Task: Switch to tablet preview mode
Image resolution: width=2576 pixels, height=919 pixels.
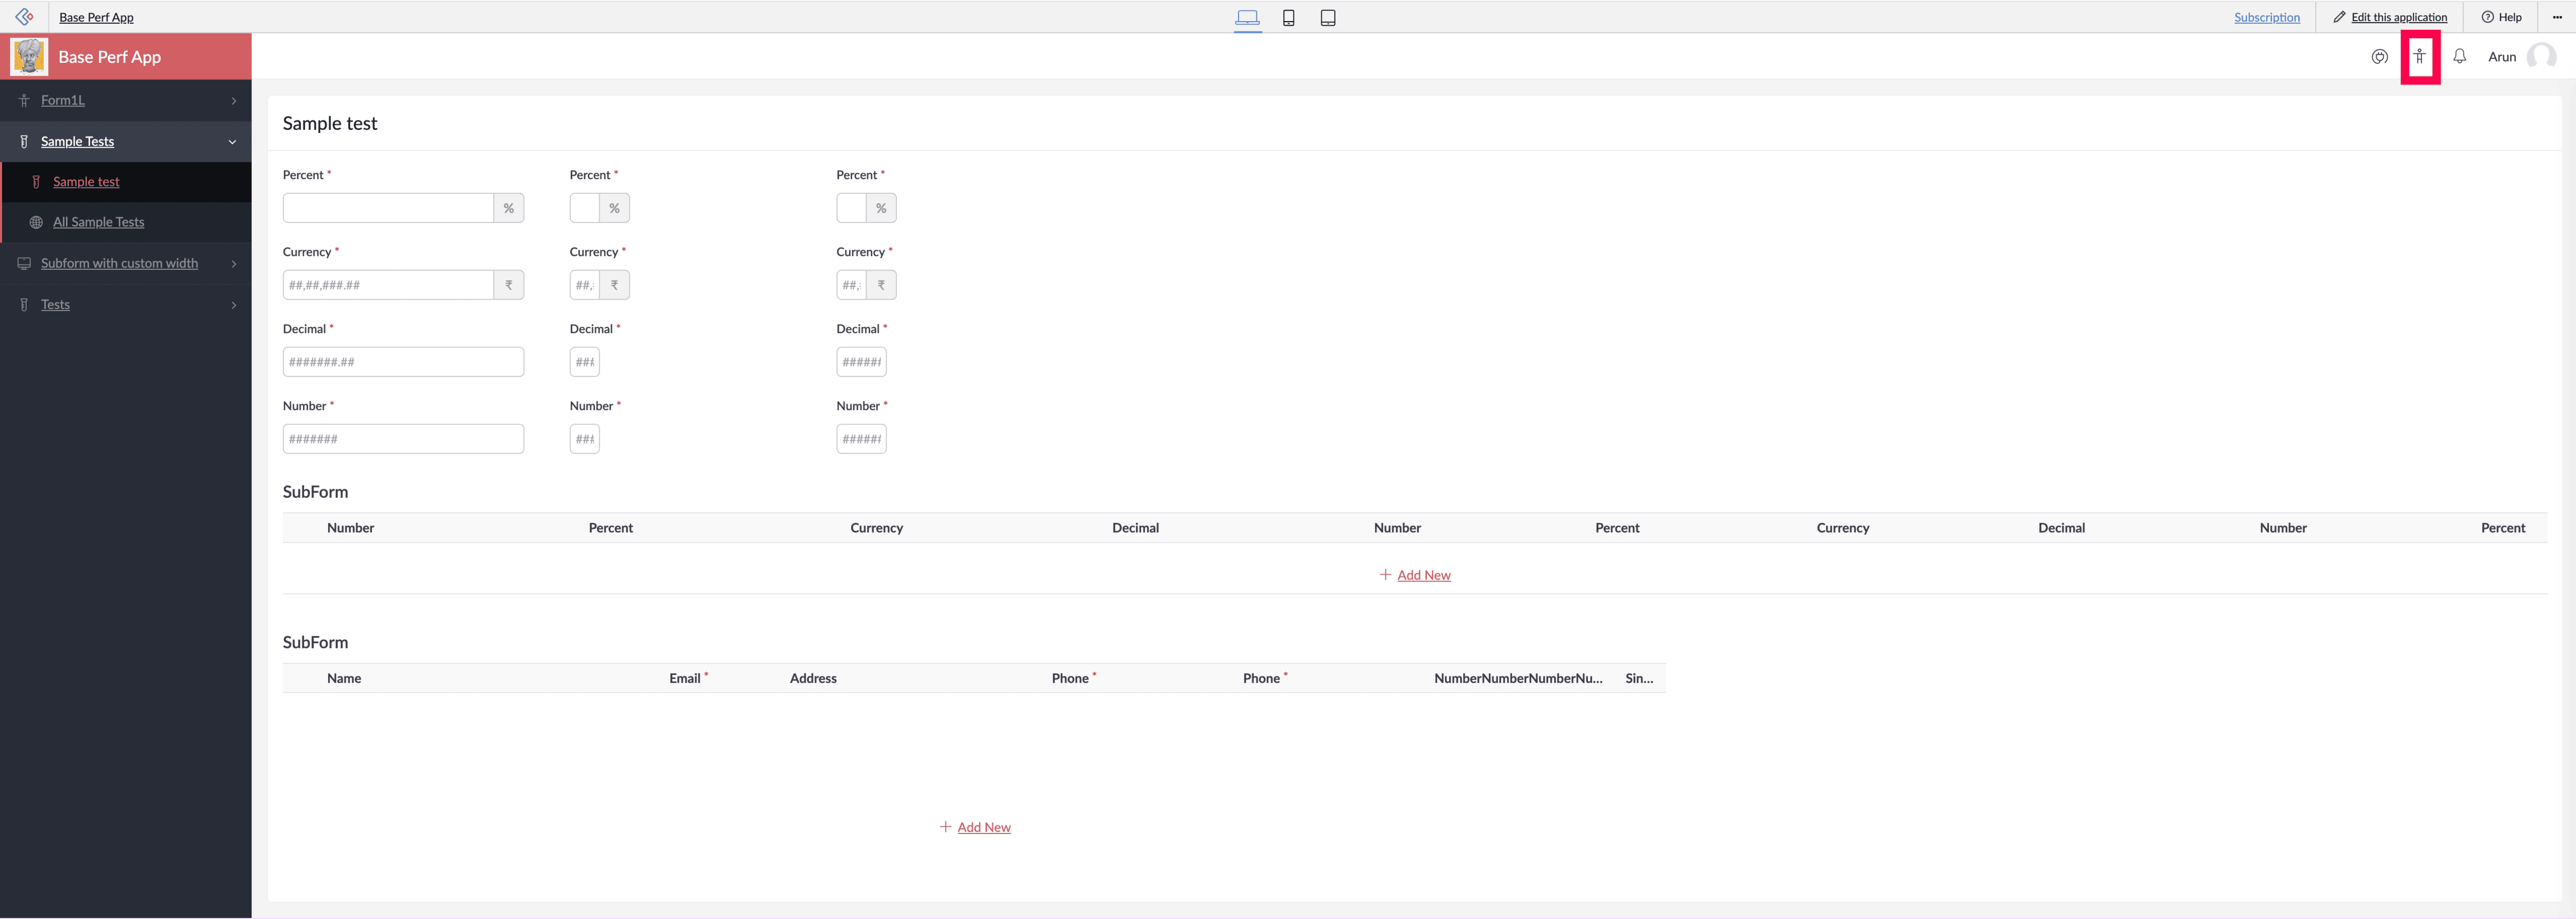Action: click(1327, 17)
